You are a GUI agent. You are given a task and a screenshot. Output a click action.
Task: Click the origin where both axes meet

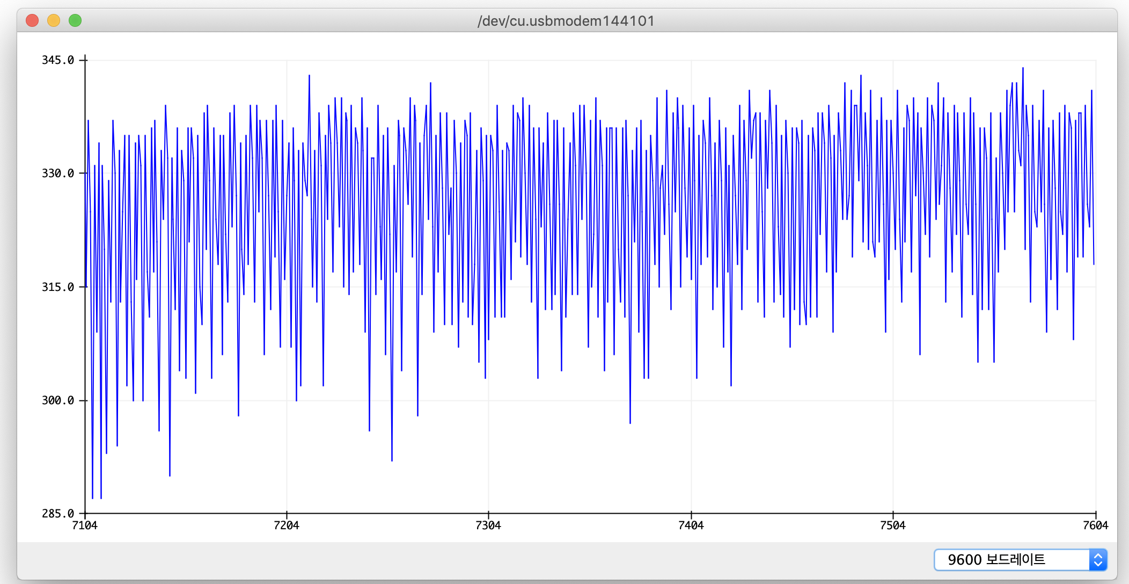[85, 514]
